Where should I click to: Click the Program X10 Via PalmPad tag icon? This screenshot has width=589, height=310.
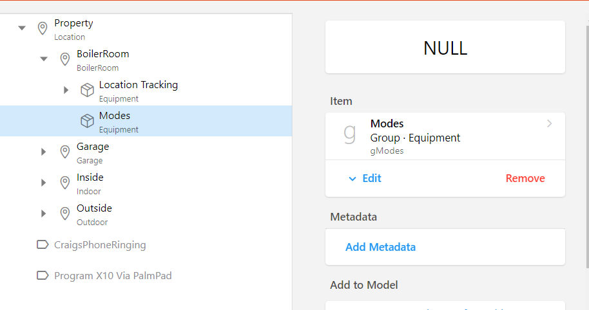tap(43, 275)
